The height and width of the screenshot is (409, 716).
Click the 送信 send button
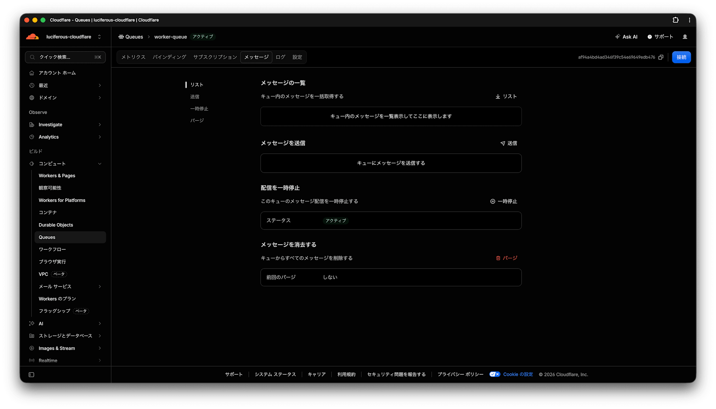pos(509,143)
